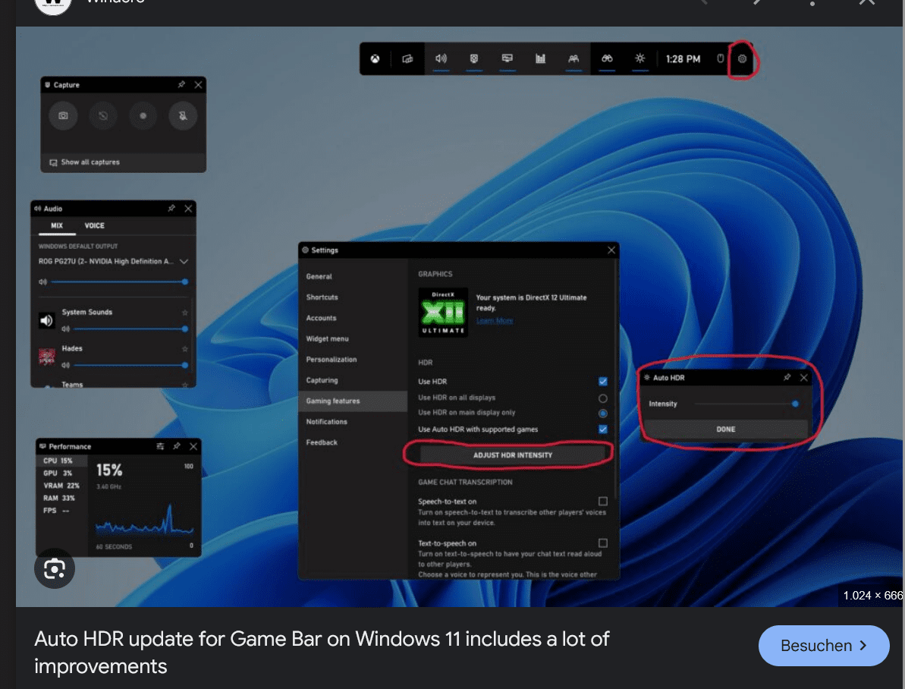Select Use HDR on all displays radio

click(x=602, y=398)
